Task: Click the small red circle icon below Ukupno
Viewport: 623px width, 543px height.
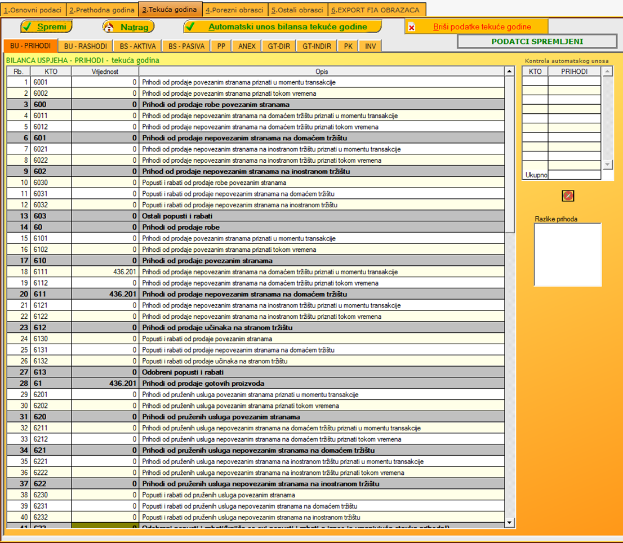Action: (x=568, y=195)
